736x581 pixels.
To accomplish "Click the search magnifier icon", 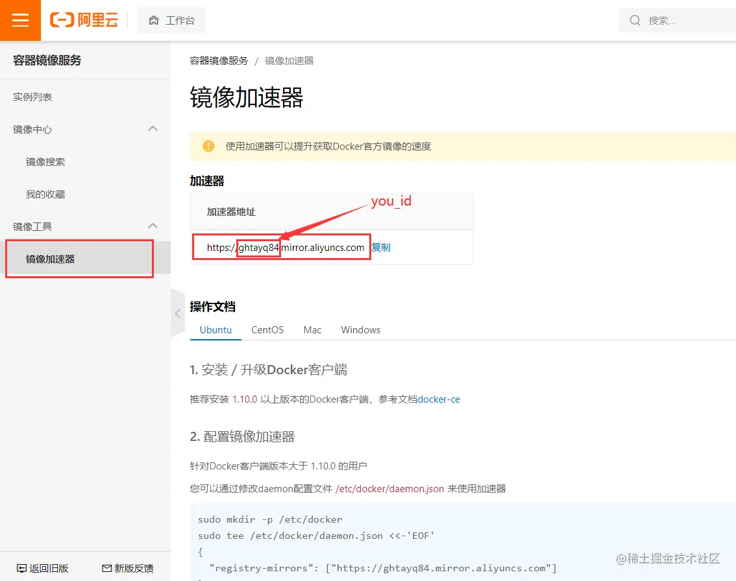I will pos(635,20).
